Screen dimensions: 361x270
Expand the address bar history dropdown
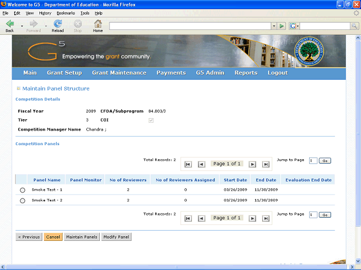coord(274,26)
